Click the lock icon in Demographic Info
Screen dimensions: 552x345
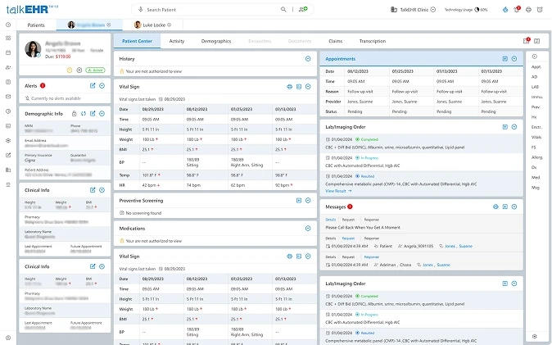pos(75,112)
